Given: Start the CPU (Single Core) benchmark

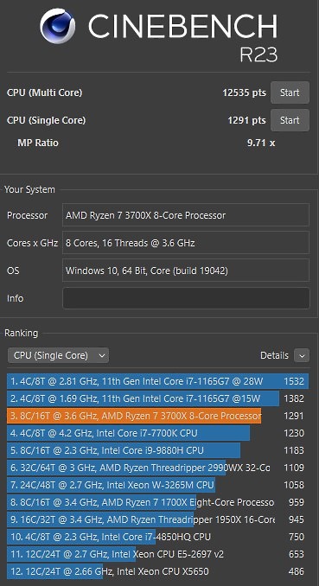Looking at the screenshot, I should (290, 120).
